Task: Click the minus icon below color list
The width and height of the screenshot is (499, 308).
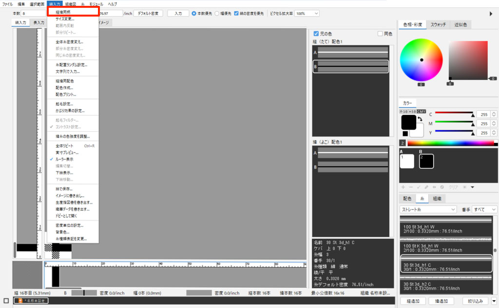Action: click(x=410, y=187)
